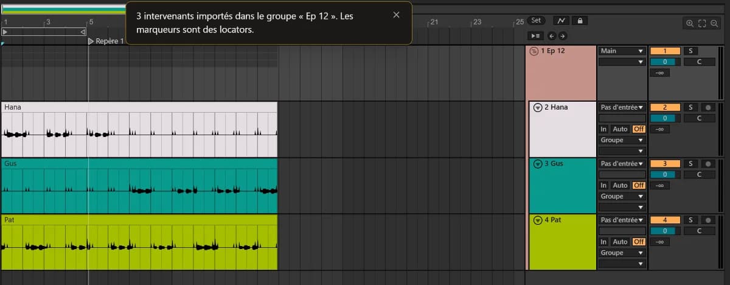Click the Pat pan control C
Screen dimensions: 730x285
pyautogui.click(x=699, y=231)
